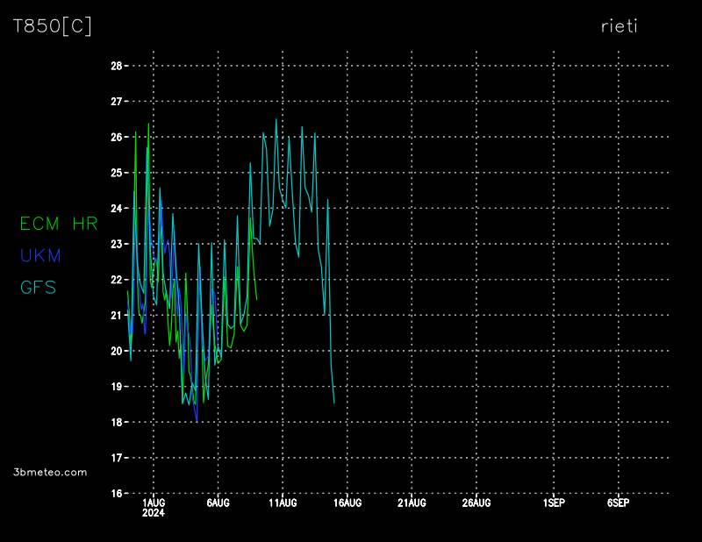Click the 1AUG date label
Screen dimensions: 702x542
153,503
